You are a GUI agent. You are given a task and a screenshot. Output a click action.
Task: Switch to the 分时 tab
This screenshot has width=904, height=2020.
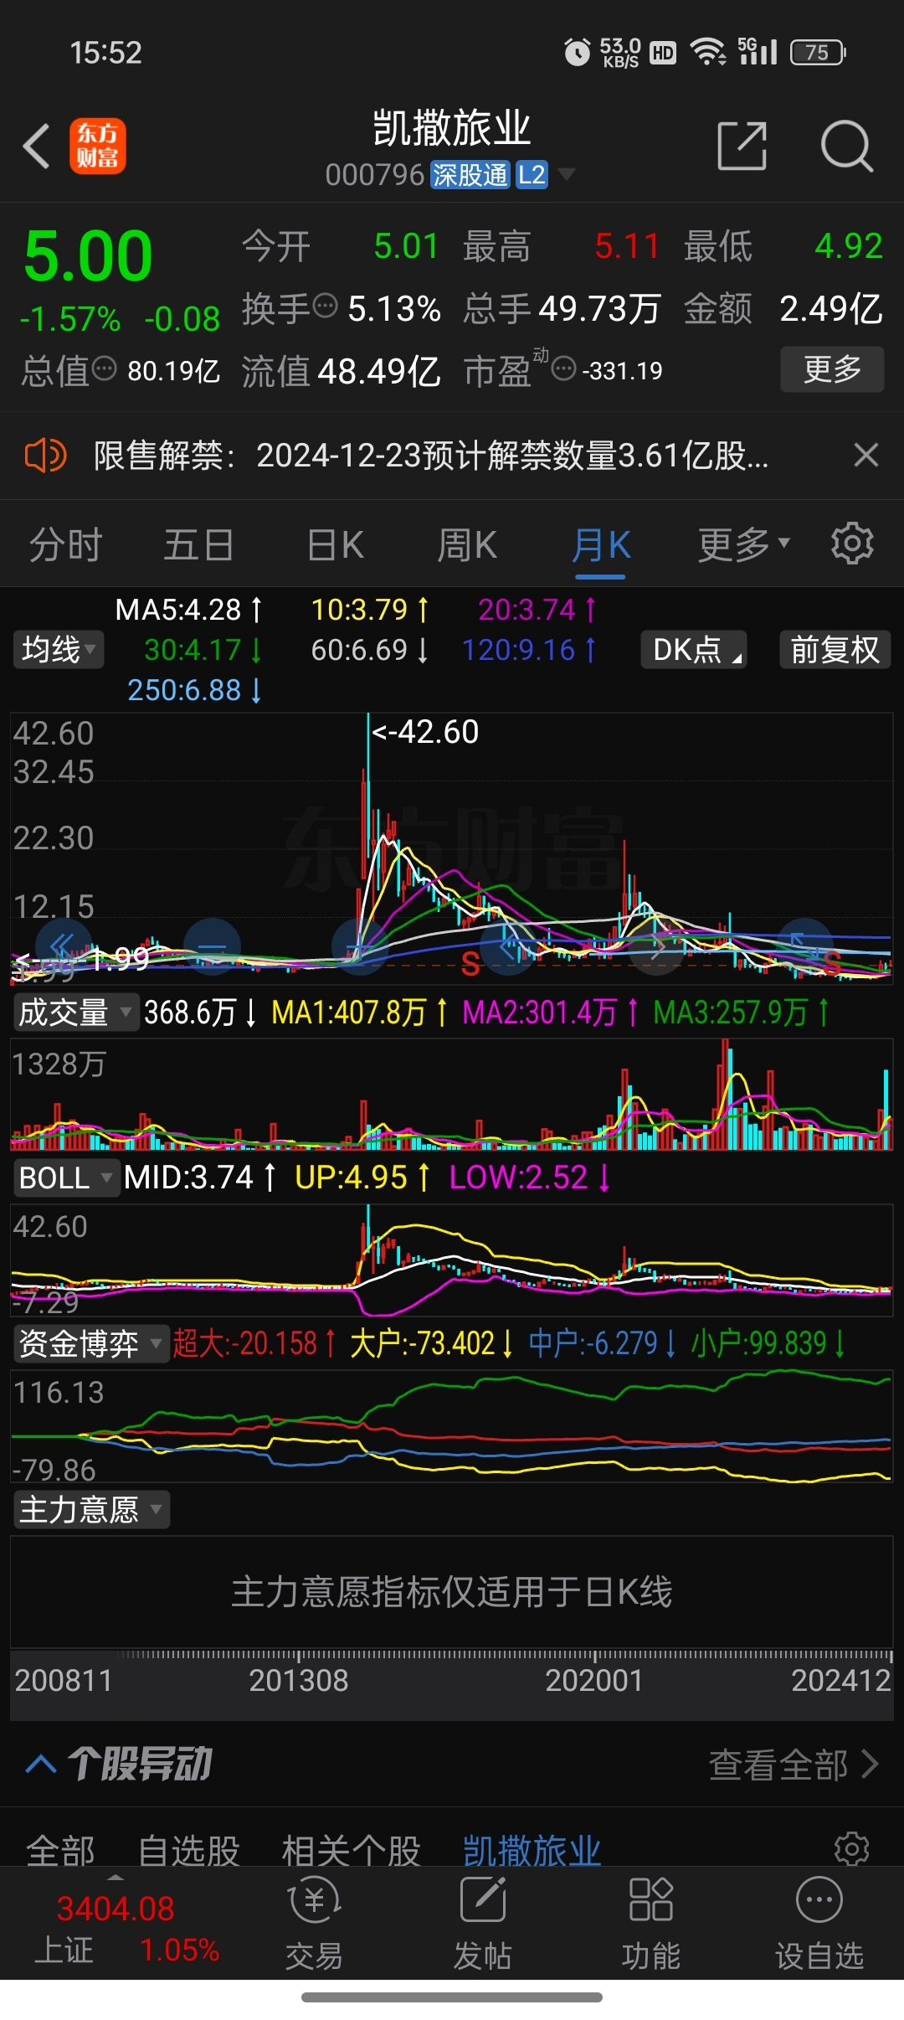tap(66, 544)
